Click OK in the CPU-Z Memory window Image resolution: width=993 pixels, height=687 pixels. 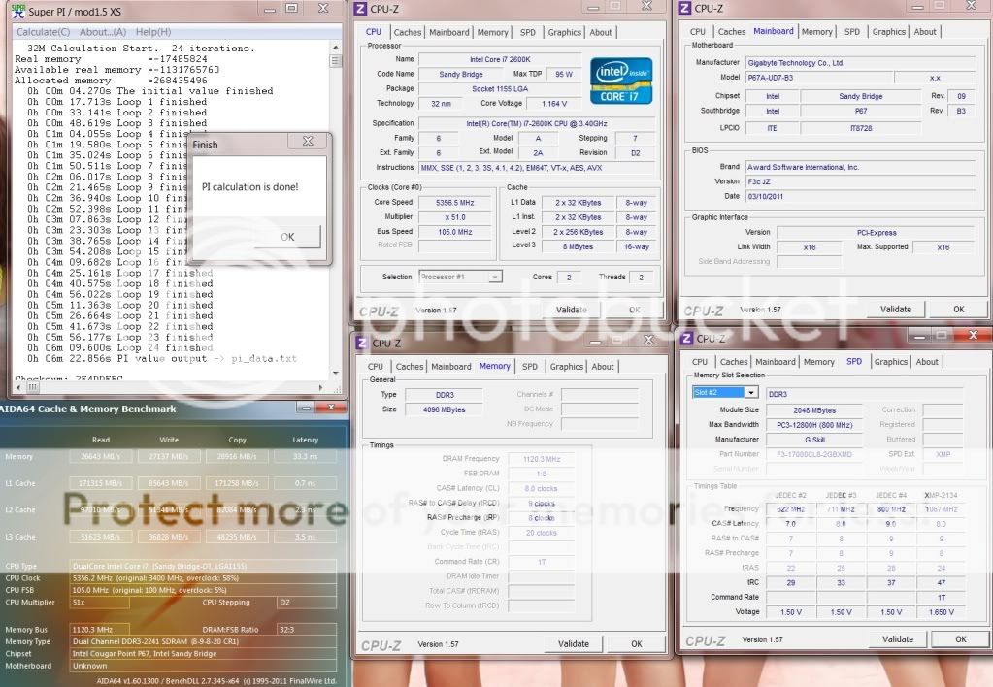[x=637, y=644]
